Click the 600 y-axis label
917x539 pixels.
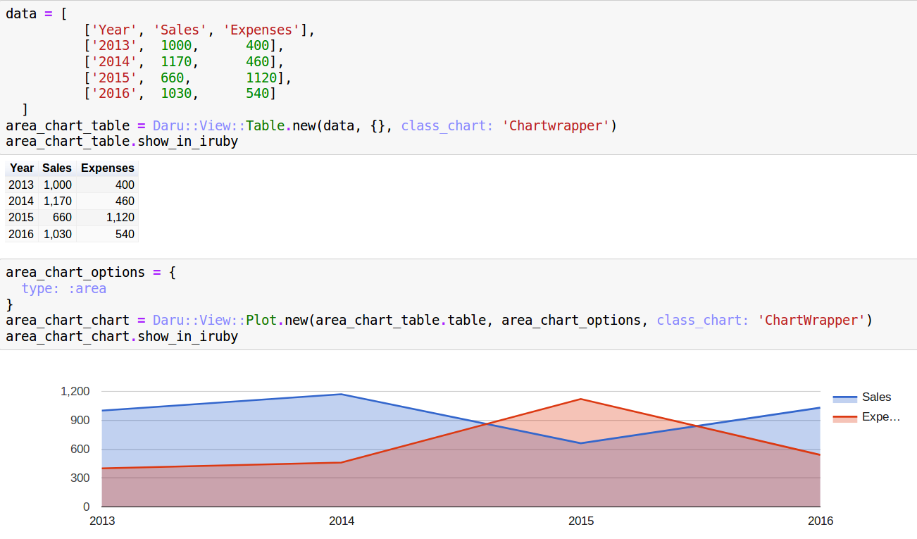click(80, 449)
